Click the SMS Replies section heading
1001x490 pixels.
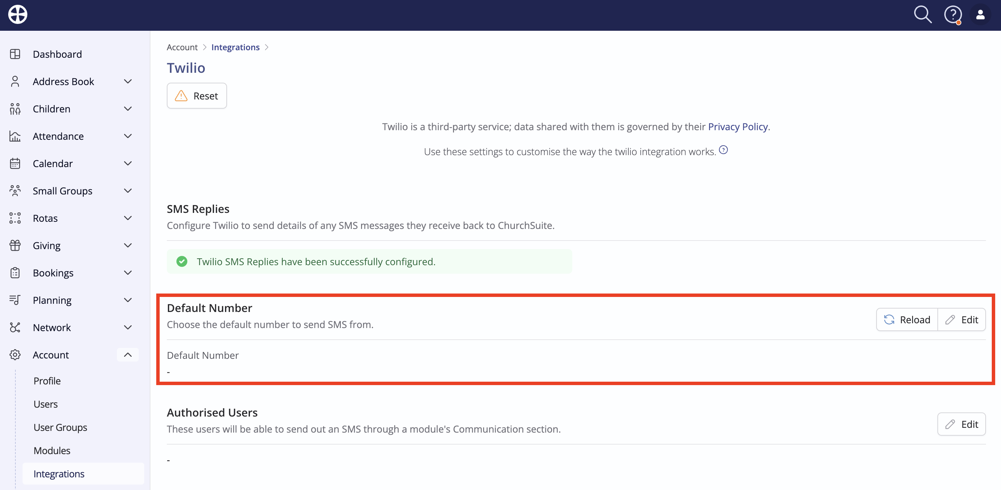click(x=198, y=209)
